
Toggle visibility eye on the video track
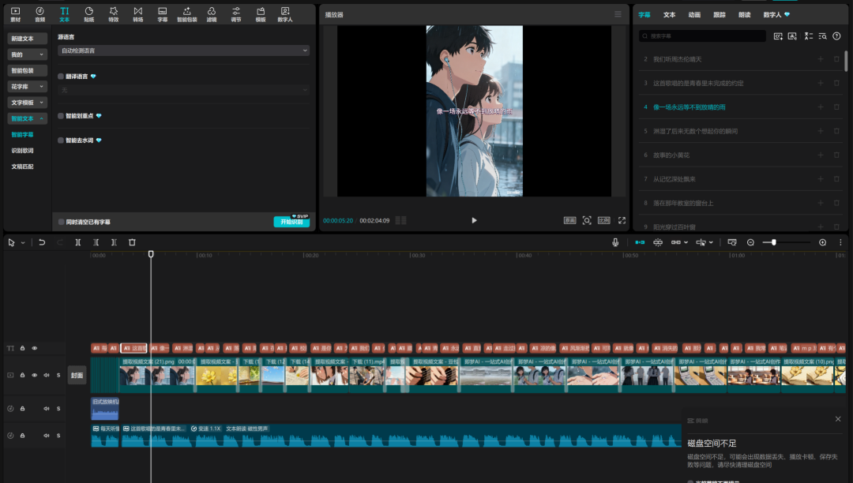[34, 375]
